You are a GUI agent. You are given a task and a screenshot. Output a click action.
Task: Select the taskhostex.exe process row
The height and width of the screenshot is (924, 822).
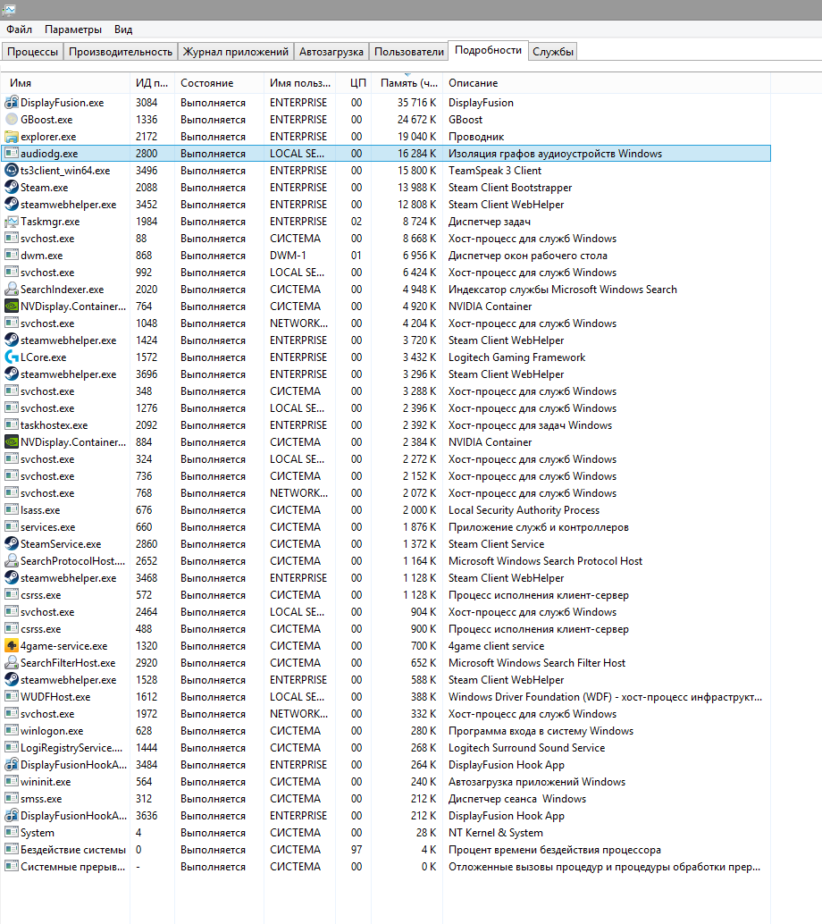(386, 425)
